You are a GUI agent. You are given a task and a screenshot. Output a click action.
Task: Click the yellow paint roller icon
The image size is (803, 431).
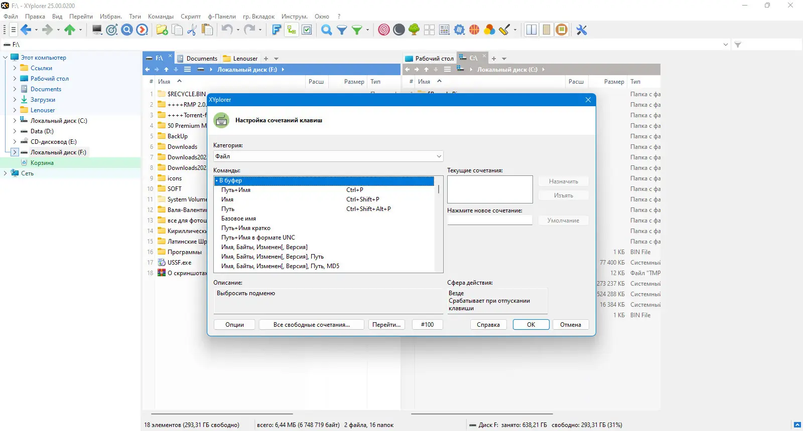(x=504, y=30)
